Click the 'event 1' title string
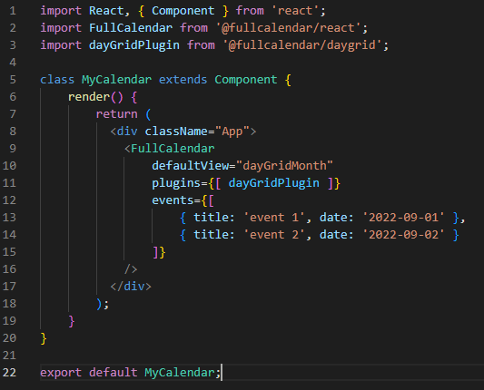Viewport: 484px width, 390px height. click(274, 218)
